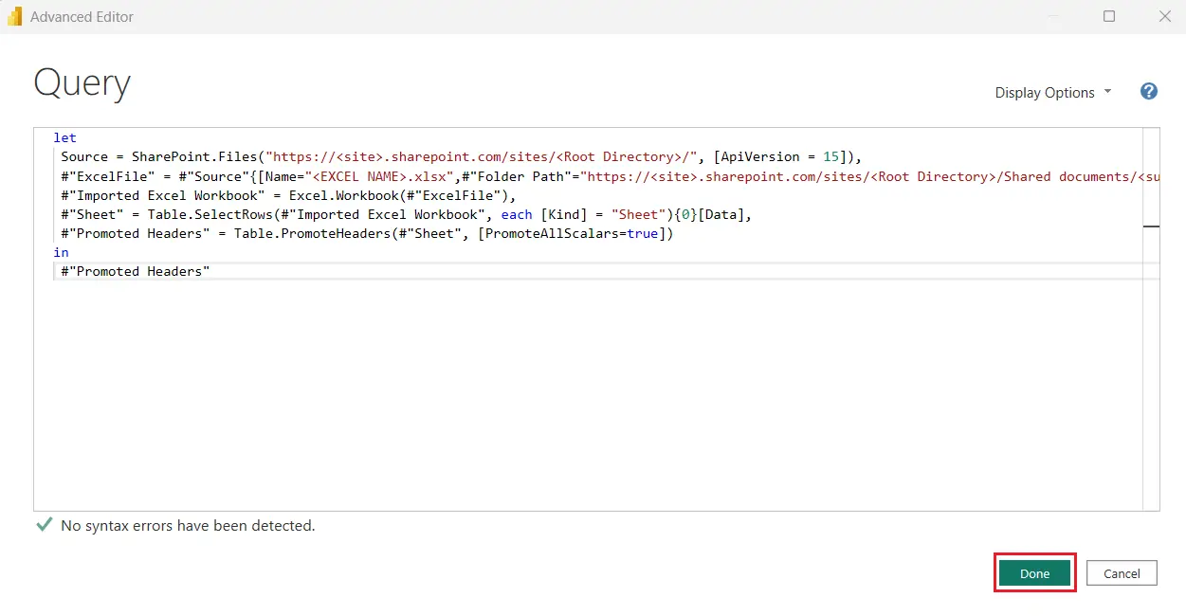Place cursor on the 'in' keyword

click(61, 252)
